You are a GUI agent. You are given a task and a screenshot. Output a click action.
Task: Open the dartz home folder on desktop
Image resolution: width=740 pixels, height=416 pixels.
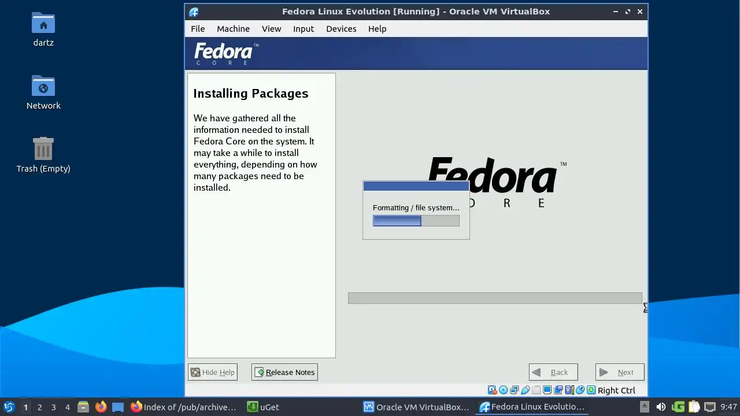click(43, 29)
